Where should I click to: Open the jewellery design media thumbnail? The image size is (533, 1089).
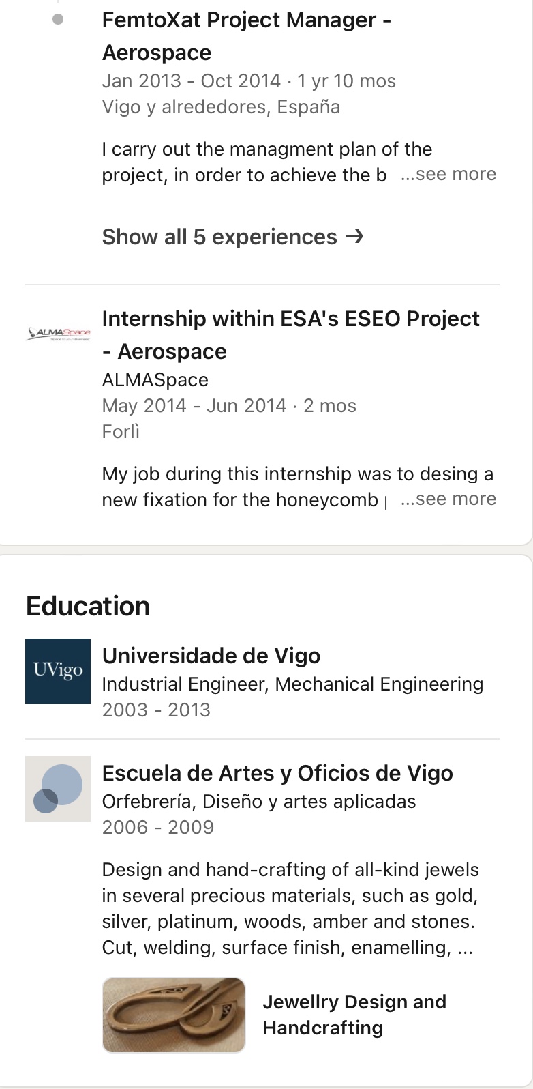173,1015
